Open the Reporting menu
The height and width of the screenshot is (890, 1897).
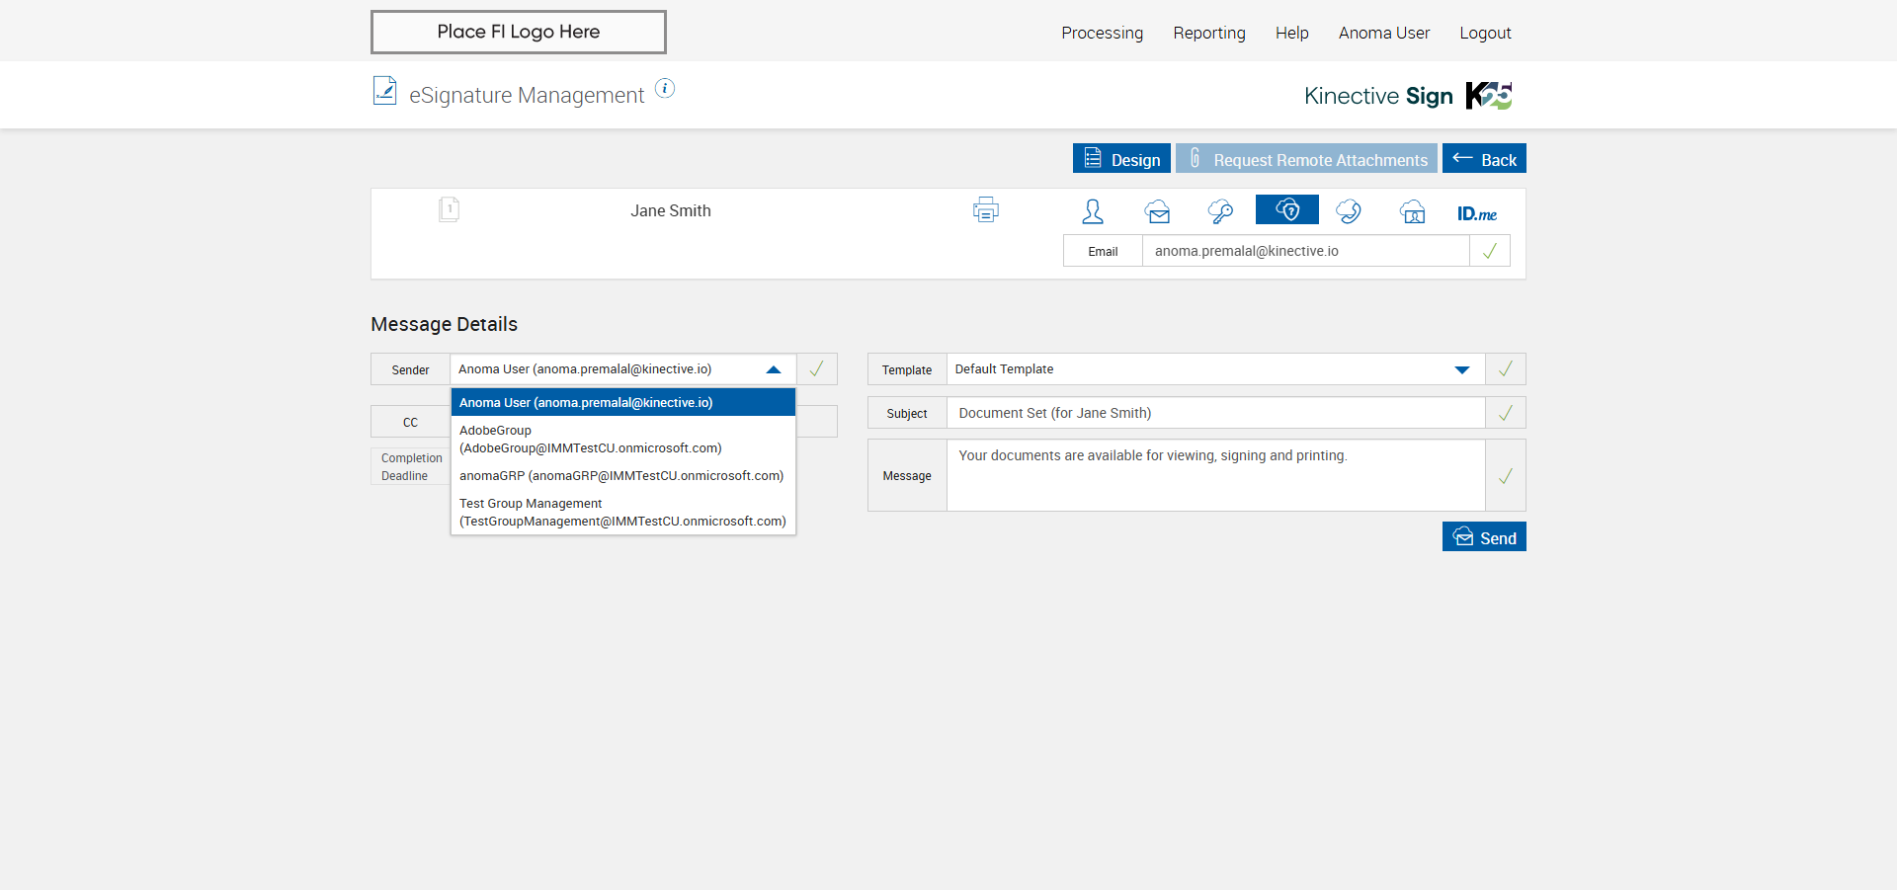(1208, 33)
